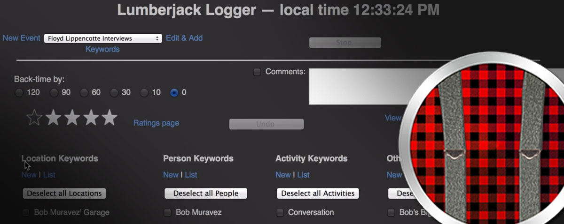Click the Stop button
Screen dimensions: 564x224
point(345,43)
